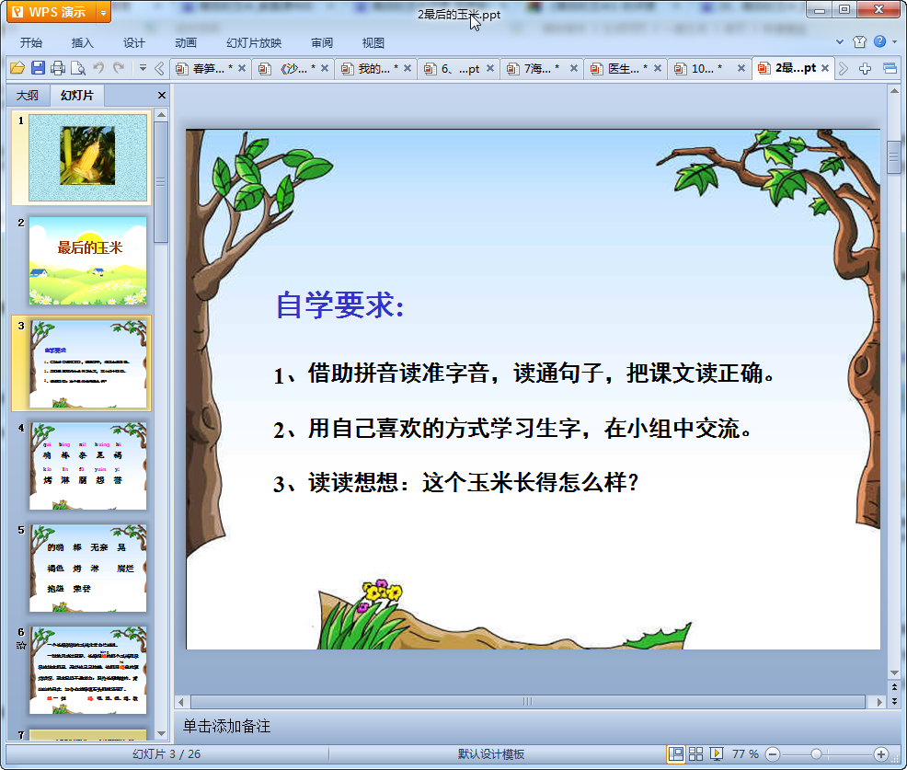Viewport: 907px width, 770px height.
Task: Click 单击添加备注 notes field
Action: tap(226, 726)
